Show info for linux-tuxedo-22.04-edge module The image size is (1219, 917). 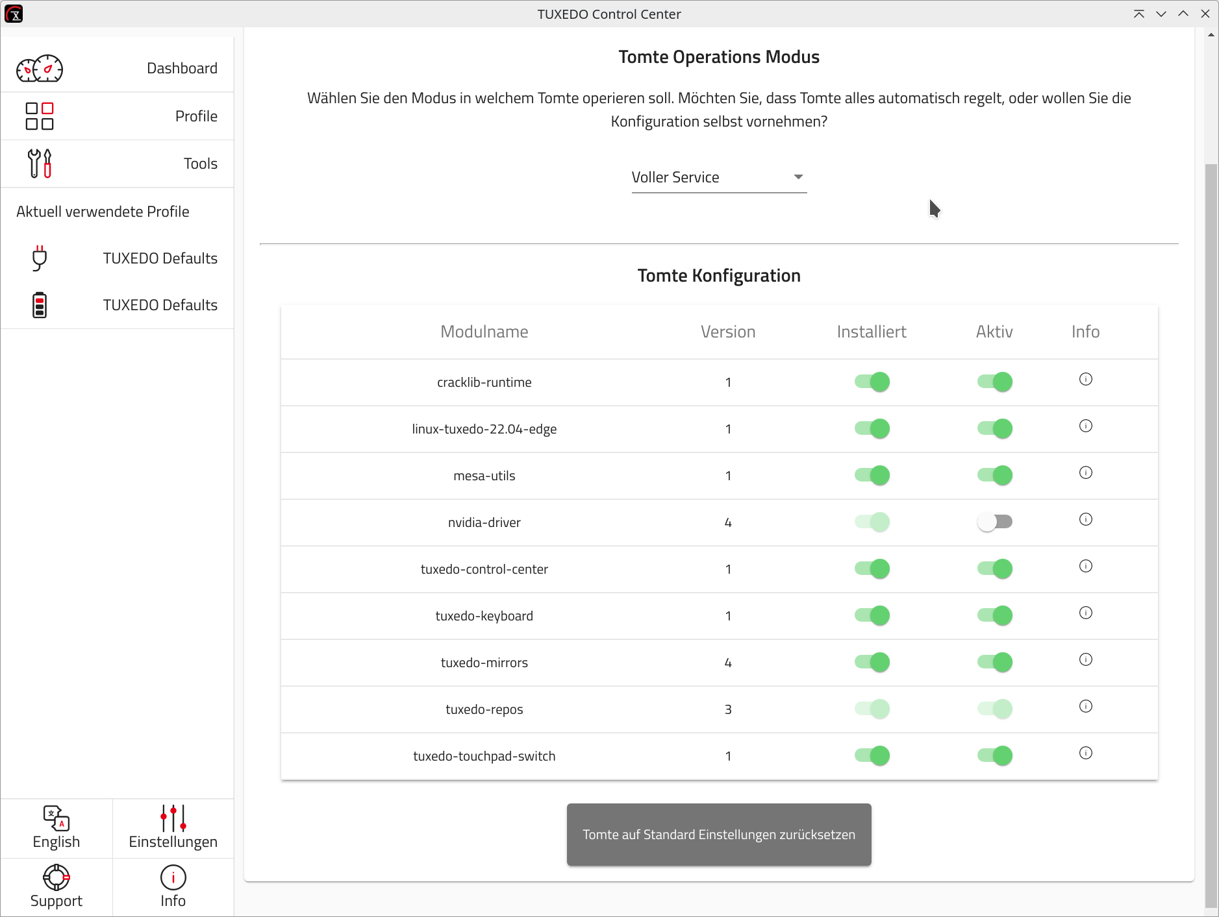(1086, 426)
